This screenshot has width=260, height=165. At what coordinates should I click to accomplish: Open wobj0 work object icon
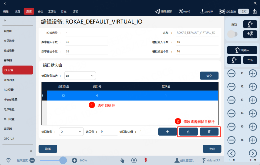pos(202,11)
